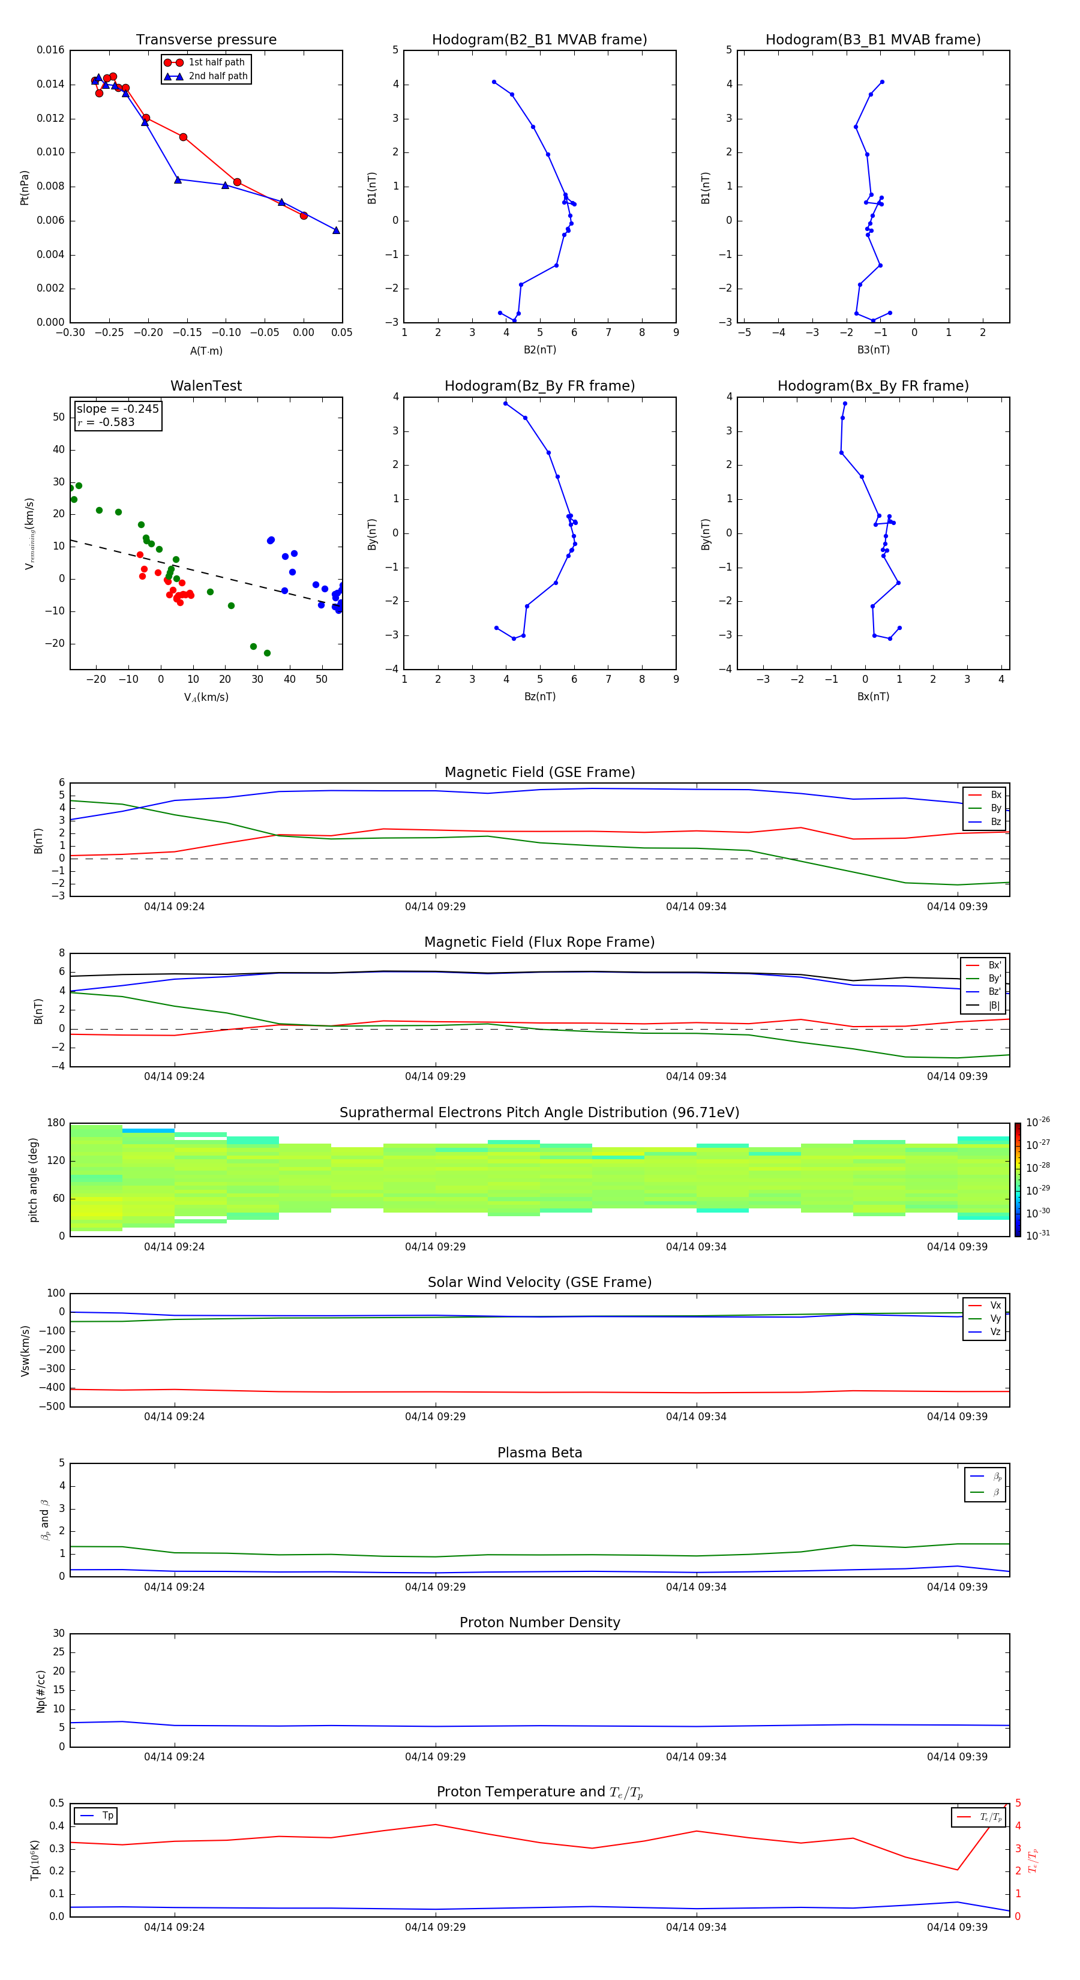
Task: Click the 'slope = -0.245' annotation text
Action: tap(118, 409)
